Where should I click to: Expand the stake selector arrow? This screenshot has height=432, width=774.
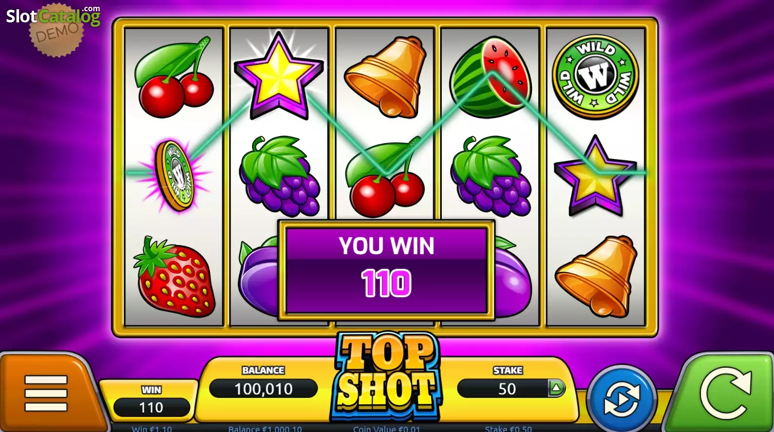click(x=556, y=388)
